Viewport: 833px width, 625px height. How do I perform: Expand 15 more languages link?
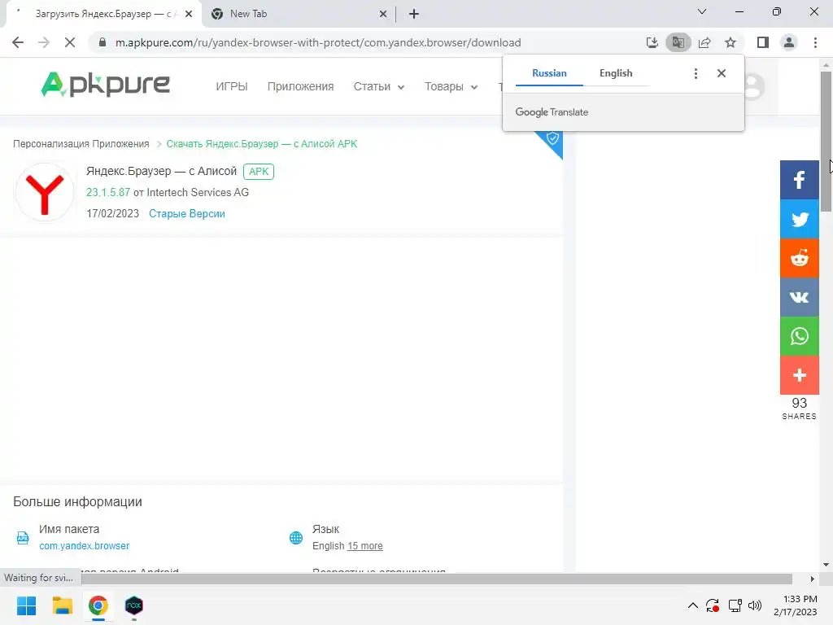(x=365, y=546)
